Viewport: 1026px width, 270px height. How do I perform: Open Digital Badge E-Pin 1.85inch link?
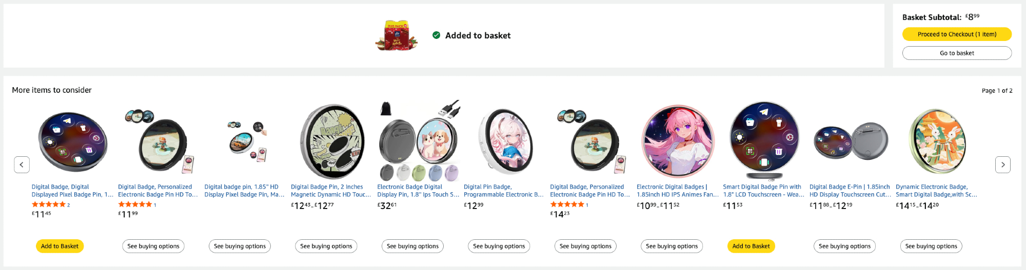850,191
